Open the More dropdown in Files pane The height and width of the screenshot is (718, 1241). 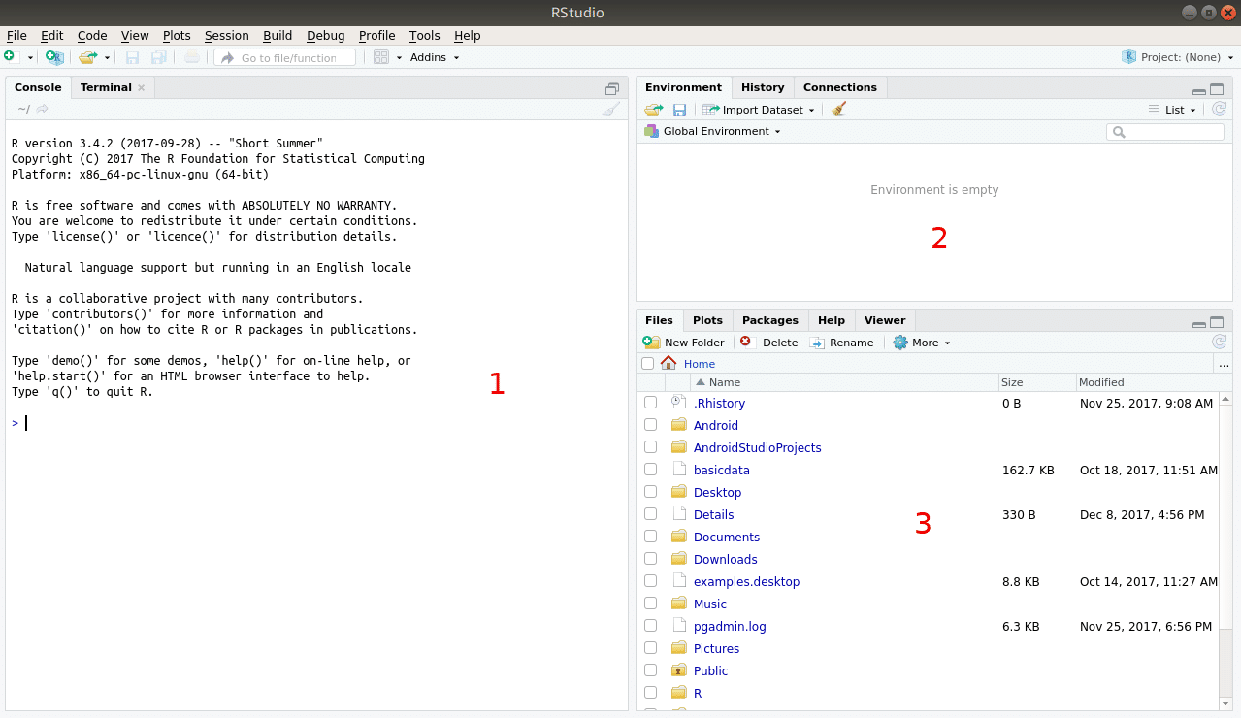(x=921, y=343)
